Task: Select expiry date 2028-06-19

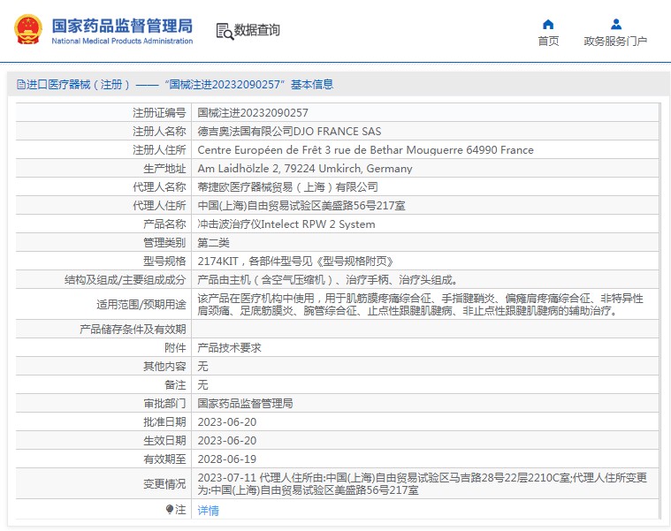Action: pos(227,459)
